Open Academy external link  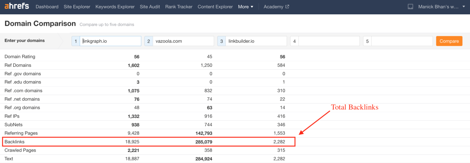click(x=276, y=7)
